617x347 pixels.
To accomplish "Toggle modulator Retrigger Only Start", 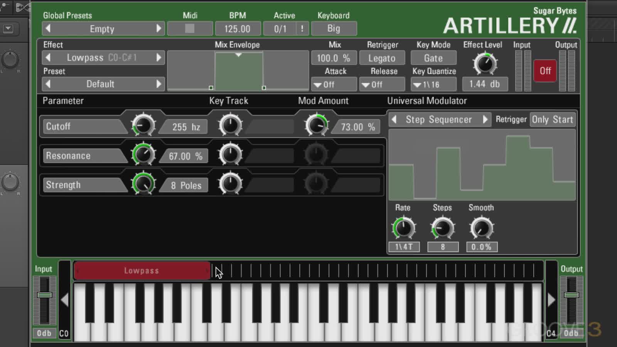I will [552, 120].
